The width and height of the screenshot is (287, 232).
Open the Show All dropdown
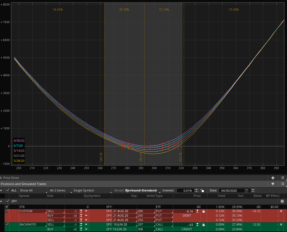click(32, 190)
